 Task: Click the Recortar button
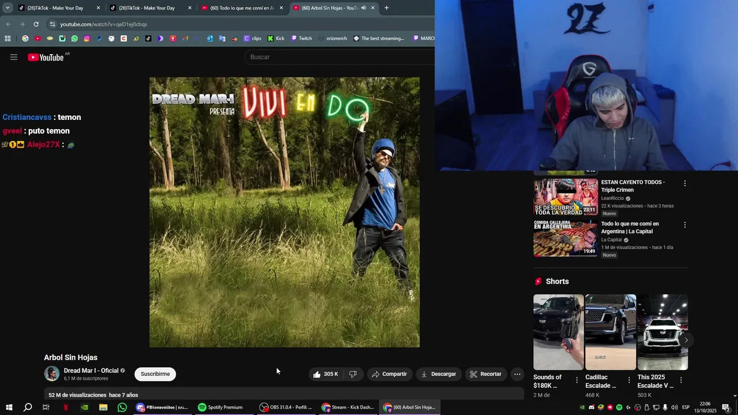click(x=486, y=374)
